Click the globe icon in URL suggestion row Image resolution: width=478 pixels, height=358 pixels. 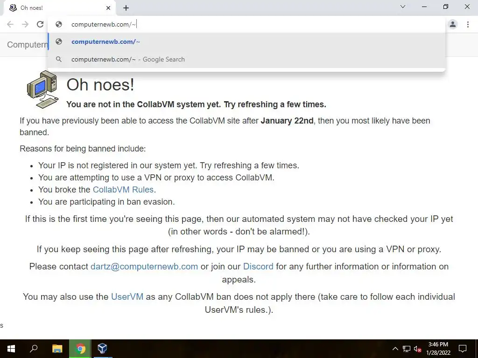pyautogui.click(x=59, y=41)
